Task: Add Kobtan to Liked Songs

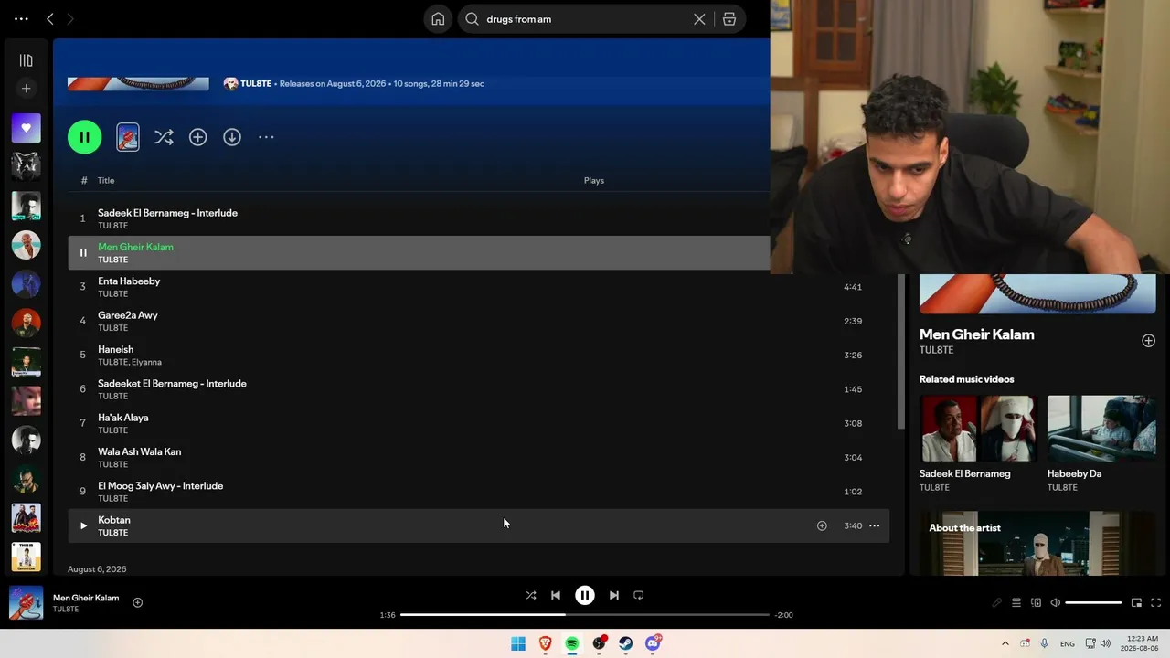Action: pos(822,525)
